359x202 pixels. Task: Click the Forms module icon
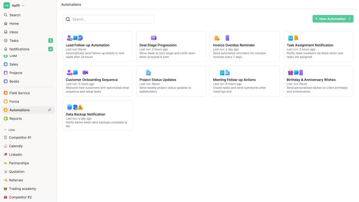click(x=6, y=101)
